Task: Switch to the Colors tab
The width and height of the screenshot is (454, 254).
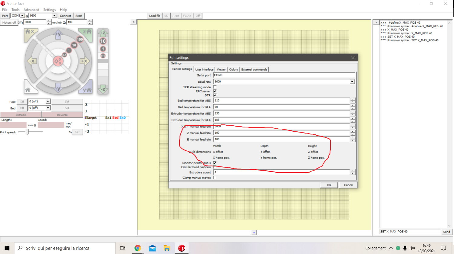Action: click(233, 69)
